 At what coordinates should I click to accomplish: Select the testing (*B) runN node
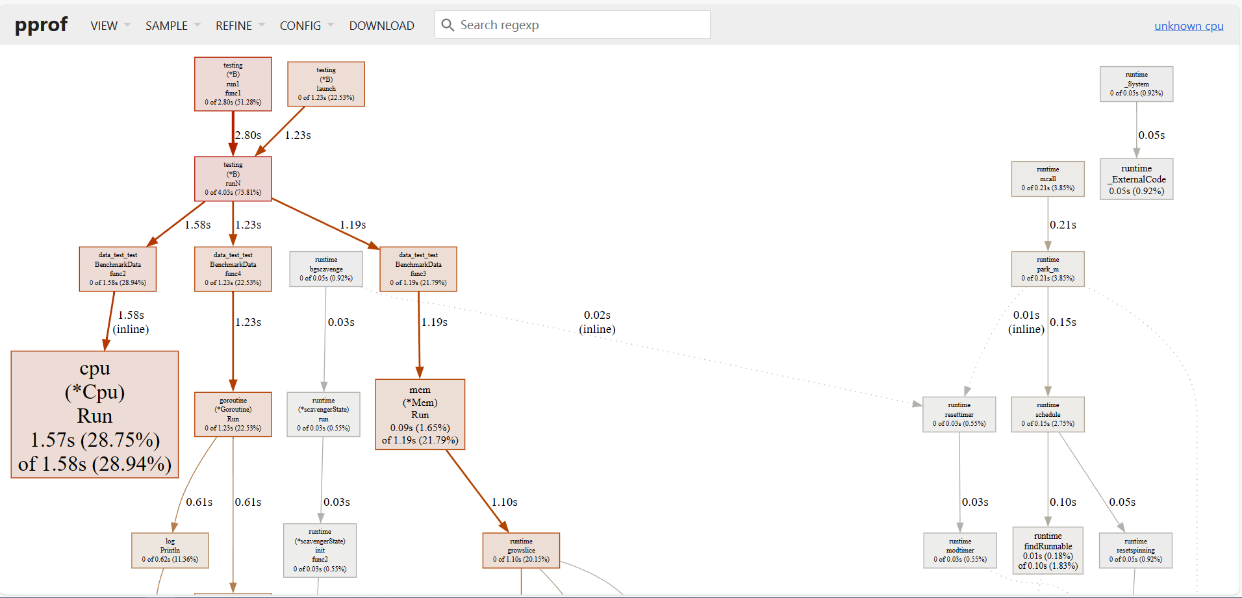tap(233, 179)
